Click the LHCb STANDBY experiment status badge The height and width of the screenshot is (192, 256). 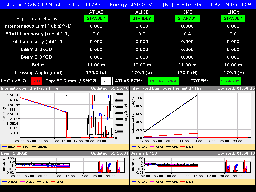[233, 18]
